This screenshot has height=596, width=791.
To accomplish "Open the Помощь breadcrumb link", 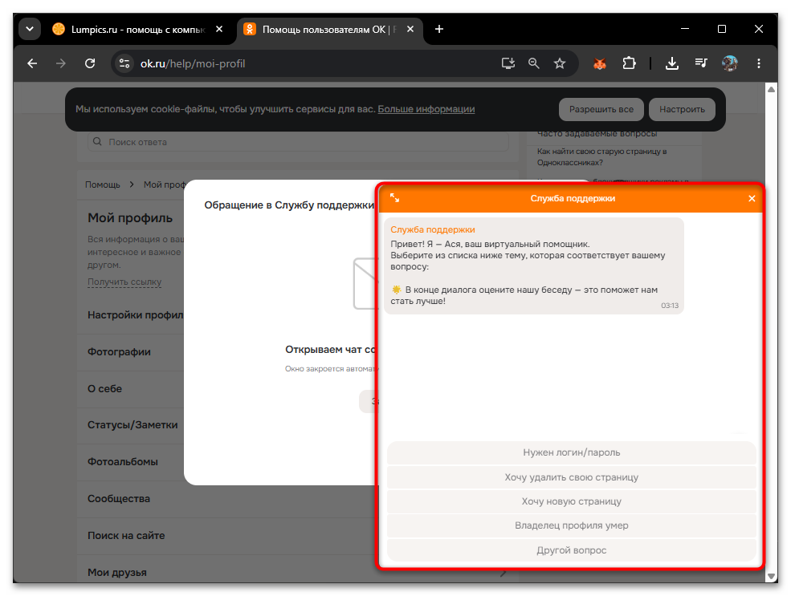I will click(103, 184).
